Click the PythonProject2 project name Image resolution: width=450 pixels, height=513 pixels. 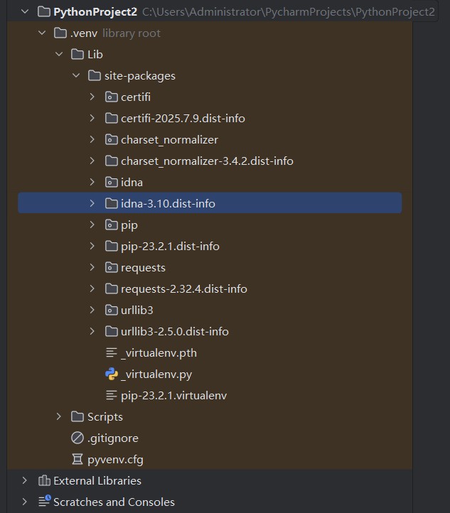click(x=95, y=12)
